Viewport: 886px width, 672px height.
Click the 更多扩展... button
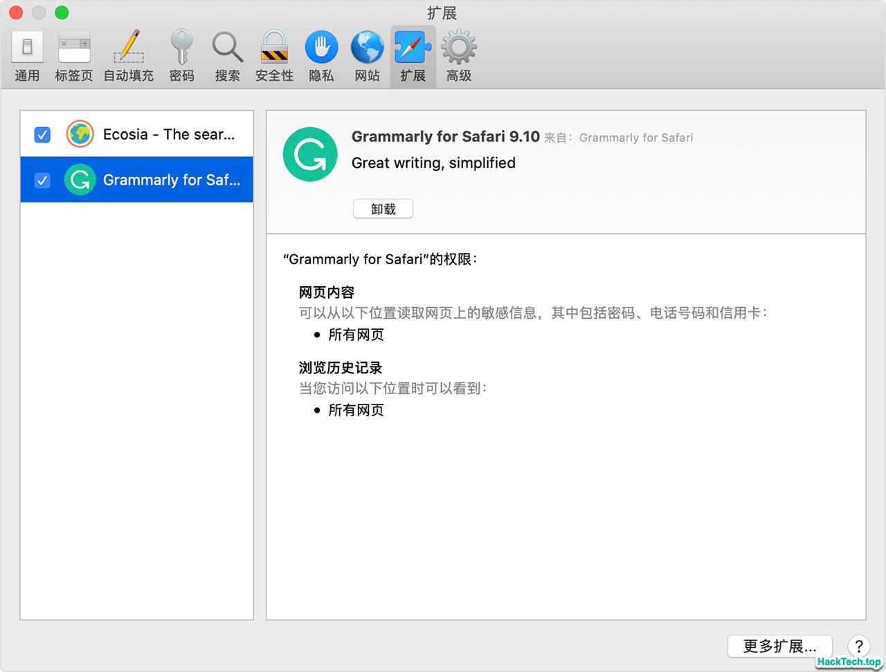pos(779,646)
